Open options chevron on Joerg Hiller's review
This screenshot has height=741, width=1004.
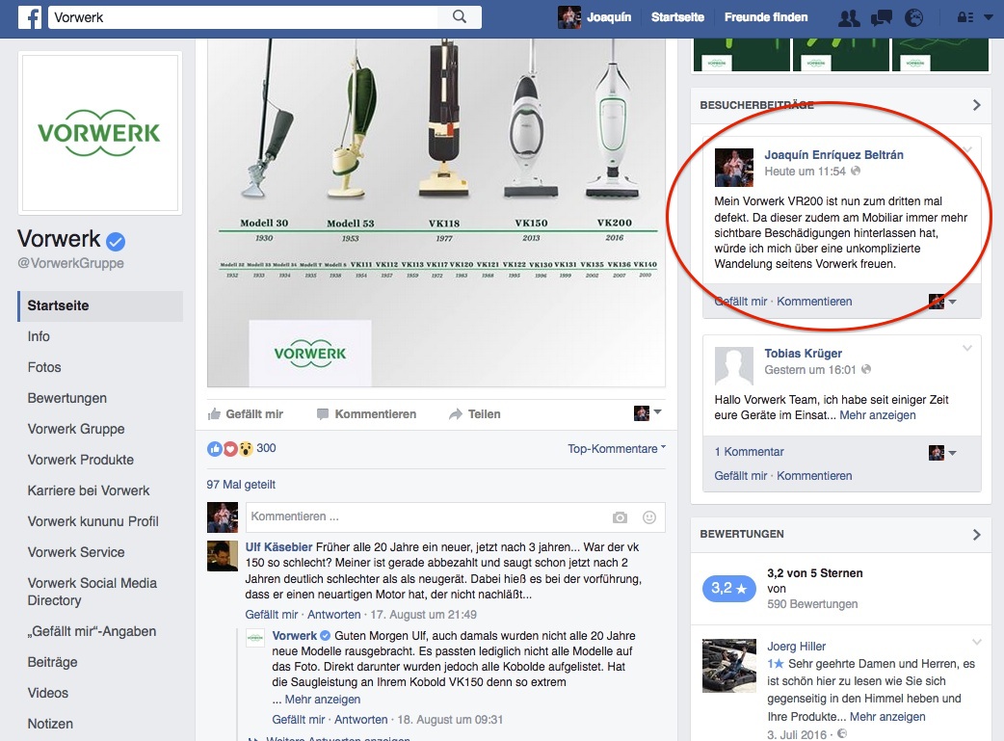[976, 642]
